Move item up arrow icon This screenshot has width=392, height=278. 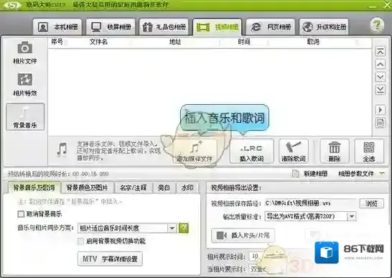pyautogui.click(x=381, y=65)
